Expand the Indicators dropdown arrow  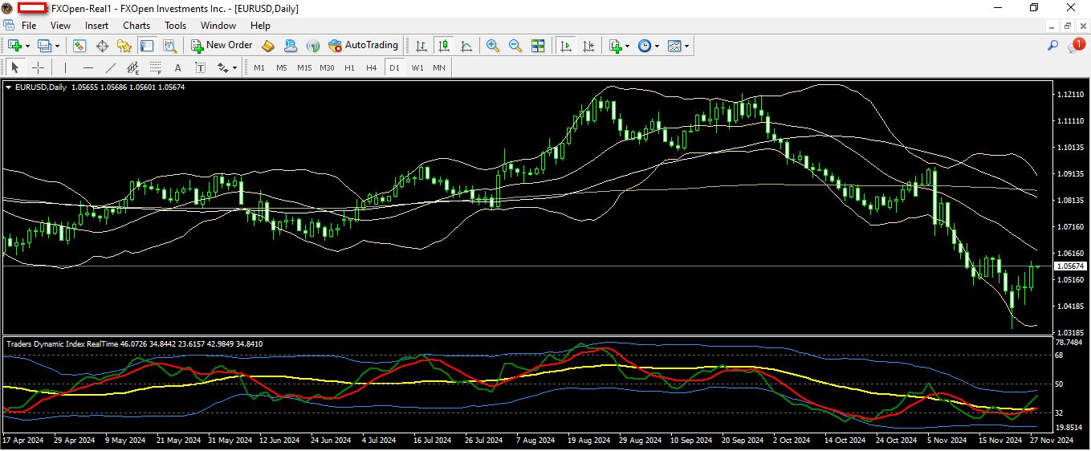click(628, 46)
